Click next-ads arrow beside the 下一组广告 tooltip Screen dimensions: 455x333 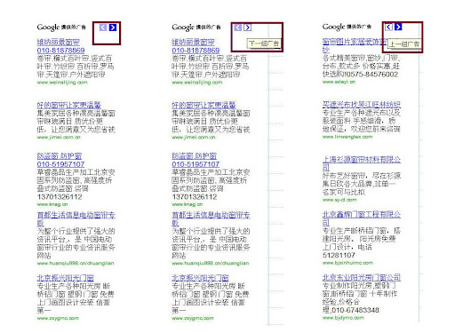(247, 28)
